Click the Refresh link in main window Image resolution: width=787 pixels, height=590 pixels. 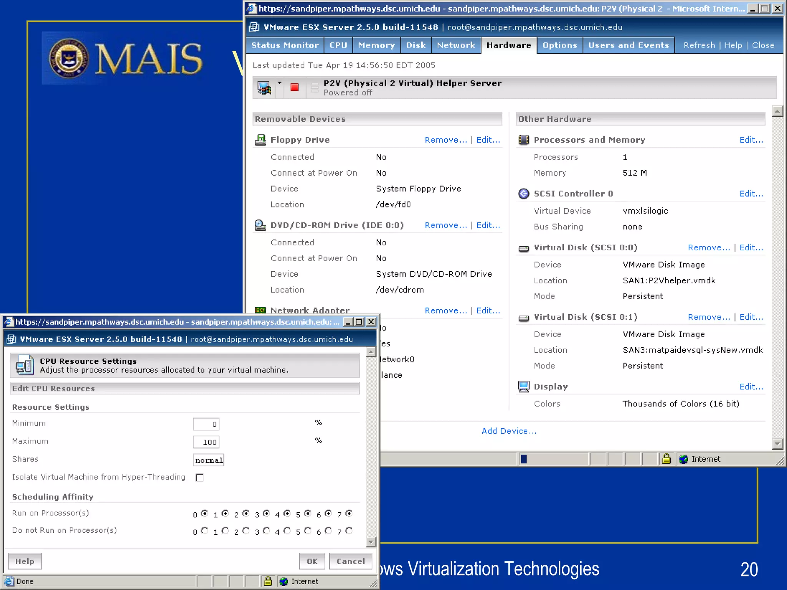click(x=699, y=45)
